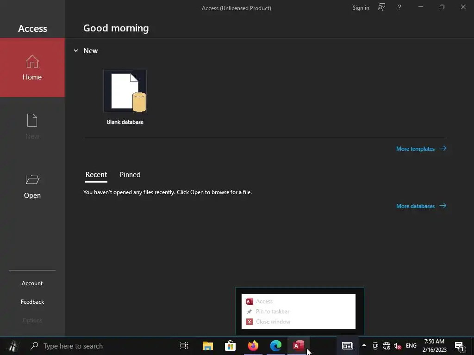Click the recent files empty-state message

tap(168, 192)
